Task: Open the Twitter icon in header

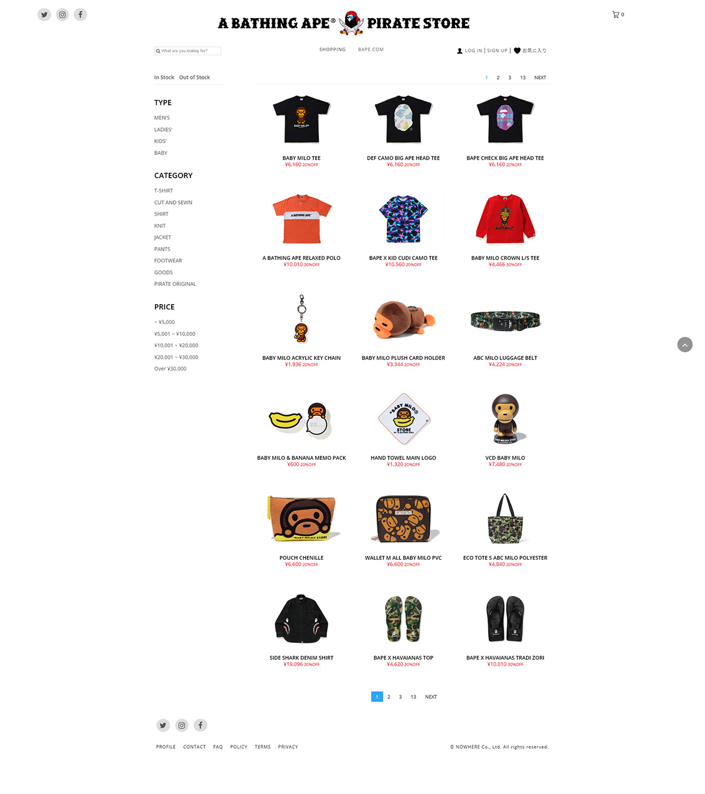Action: pyautogui.click(x=44, y=14)
